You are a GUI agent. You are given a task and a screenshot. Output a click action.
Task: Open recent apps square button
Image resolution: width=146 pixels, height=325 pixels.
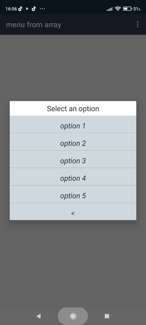(x=107, y=316)
